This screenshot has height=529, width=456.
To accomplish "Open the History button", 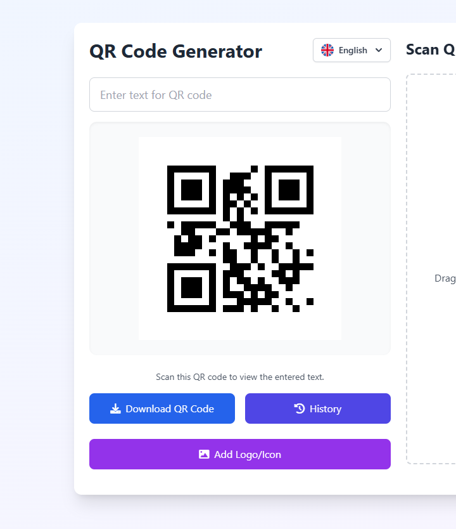I will (318, 408).
